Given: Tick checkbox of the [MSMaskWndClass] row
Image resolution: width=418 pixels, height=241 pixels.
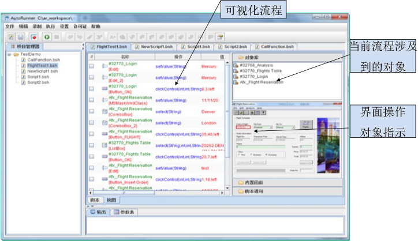Looking at the screenshot, I should coord(92,100).
